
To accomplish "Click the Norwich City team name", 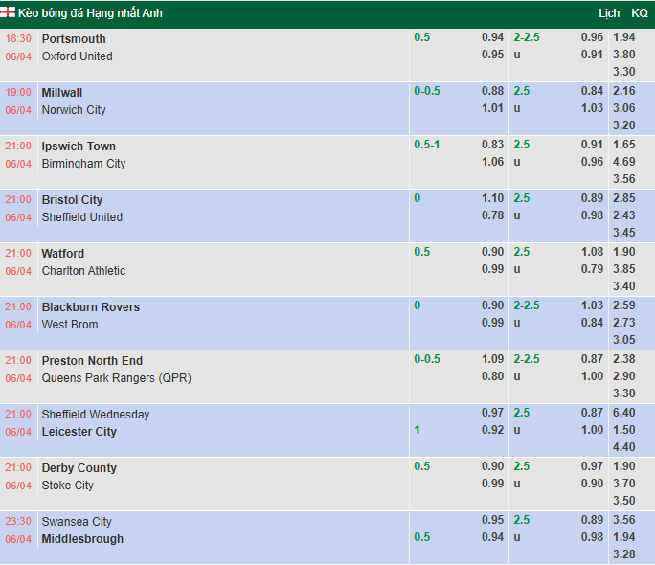I will tap(74, 110).
